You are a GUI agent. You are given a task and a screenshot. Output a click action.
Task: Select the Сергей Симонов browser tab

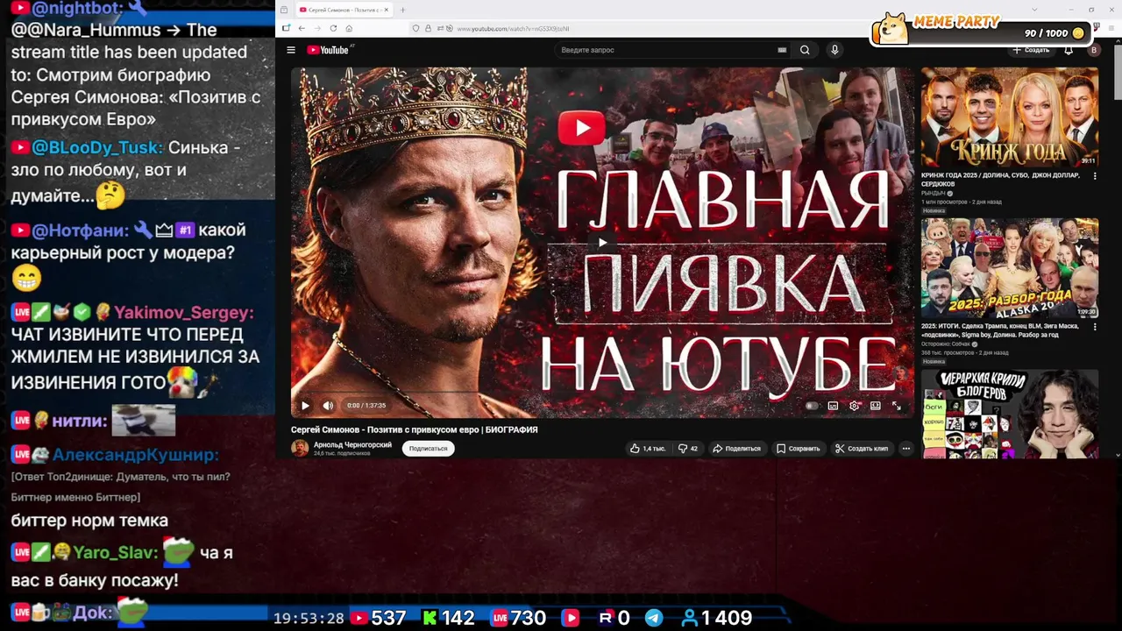[343, 10]
